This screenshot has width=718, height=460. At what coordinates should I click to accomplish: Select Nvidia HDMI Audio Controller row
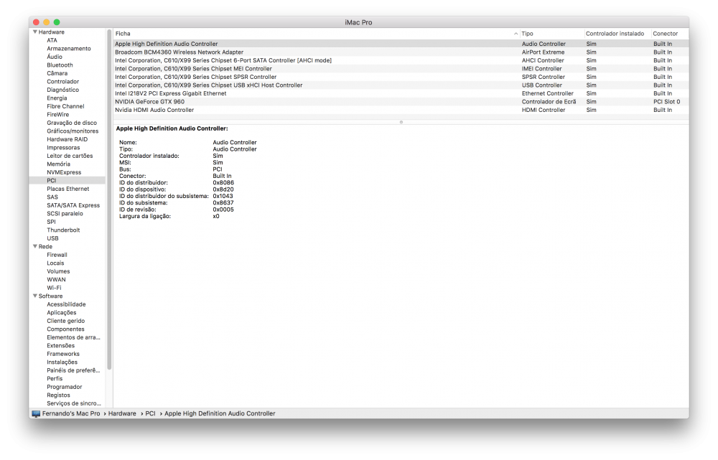click(x=401, y=110)
